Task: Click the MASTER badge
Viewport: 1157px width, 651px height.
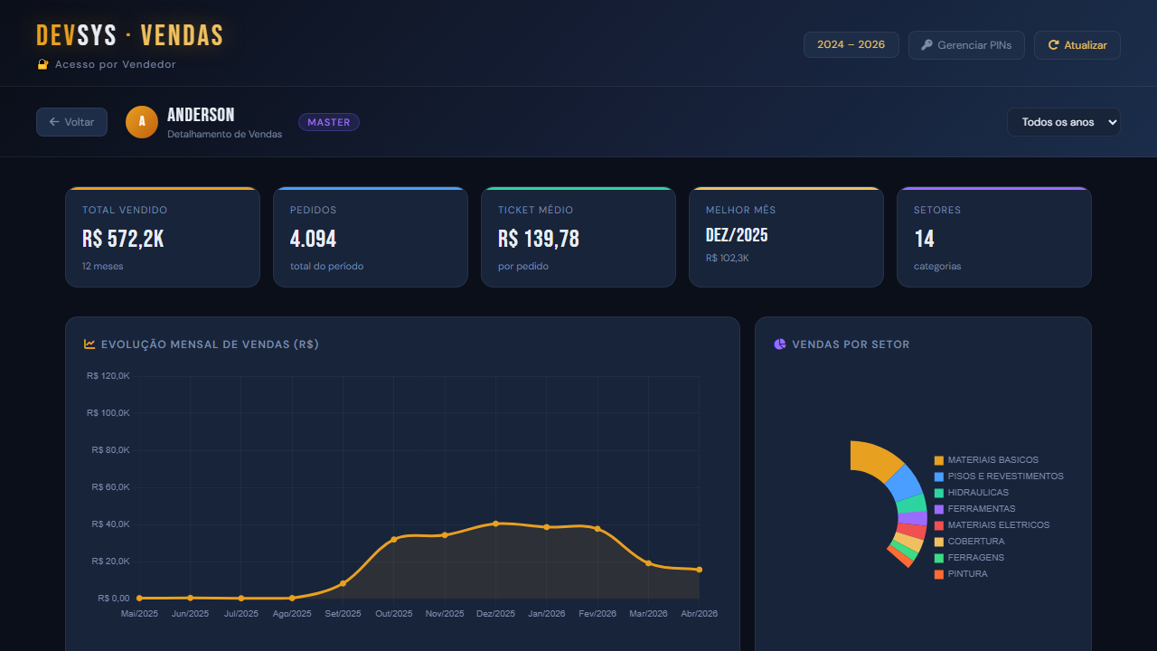Action: pyautogui.click(x=329, y=122)
